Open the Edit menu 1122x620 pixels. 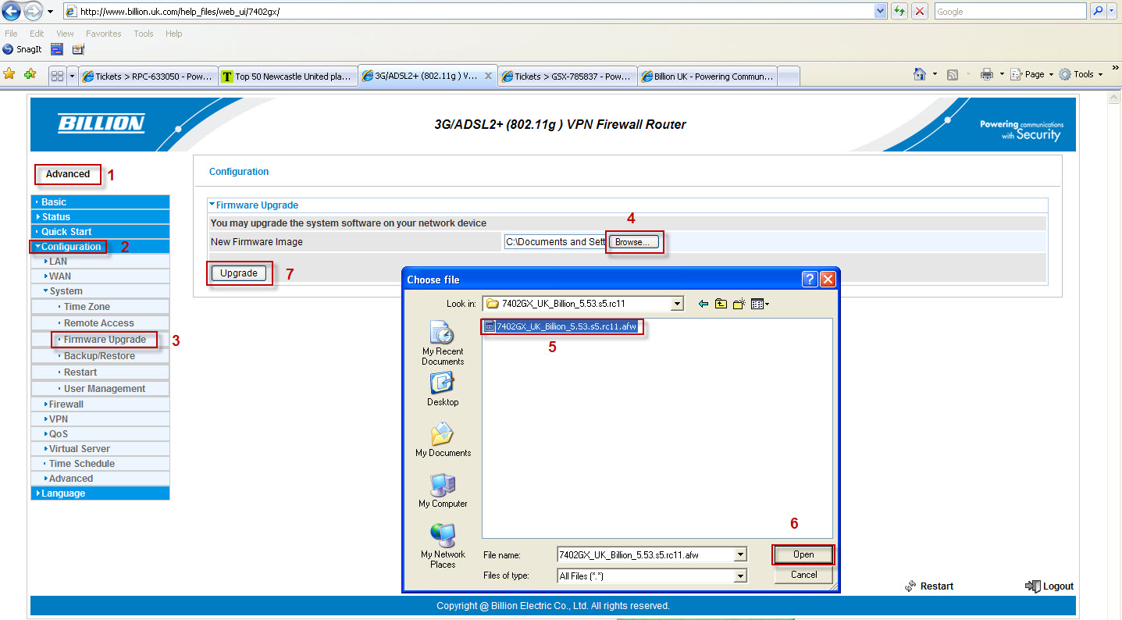(x=37, y=34)
